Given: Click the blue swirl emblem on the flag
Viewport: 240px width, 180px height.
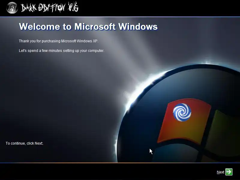Looking at the screenshot, I should (x=182, y=112).
